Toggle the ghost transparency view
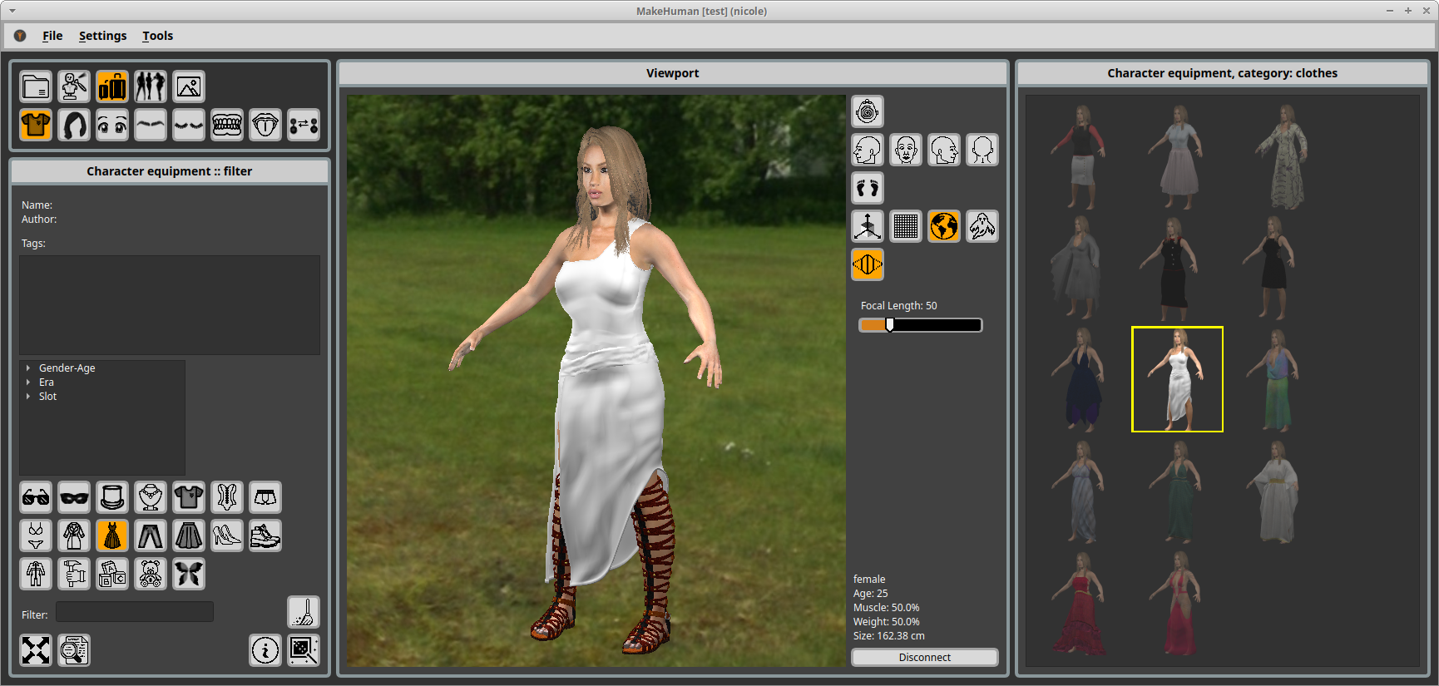This screenshot has width=1439, height=686. click(982, 226)
